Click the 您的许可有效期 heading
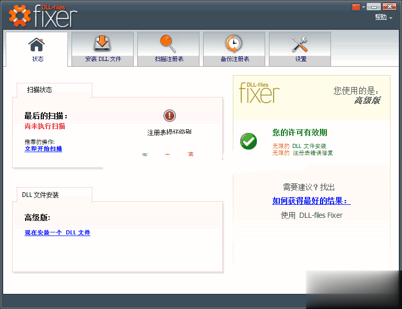This screenshot has height=309, width=402. (x=300, y=132)
